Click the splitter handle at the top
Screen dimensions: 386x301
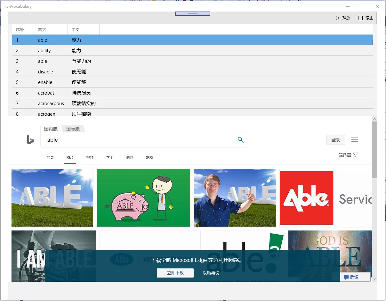(192, 14)
